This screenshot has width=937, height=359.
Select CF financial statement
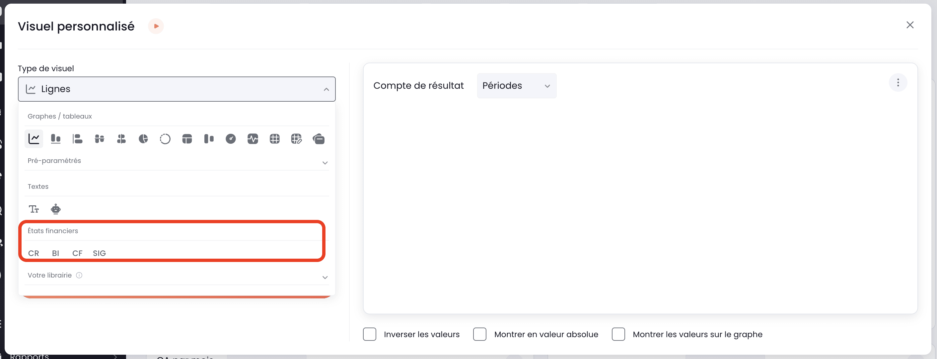78,253
